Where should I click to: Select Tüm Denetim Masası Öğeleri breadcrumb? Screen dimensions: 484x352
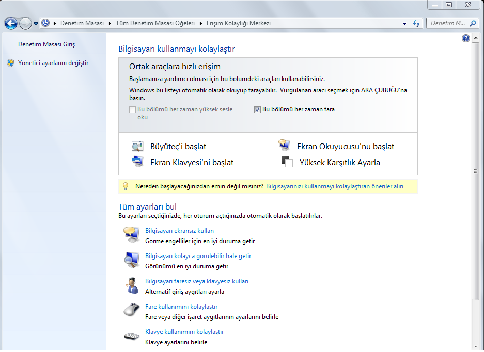[155, 23]
